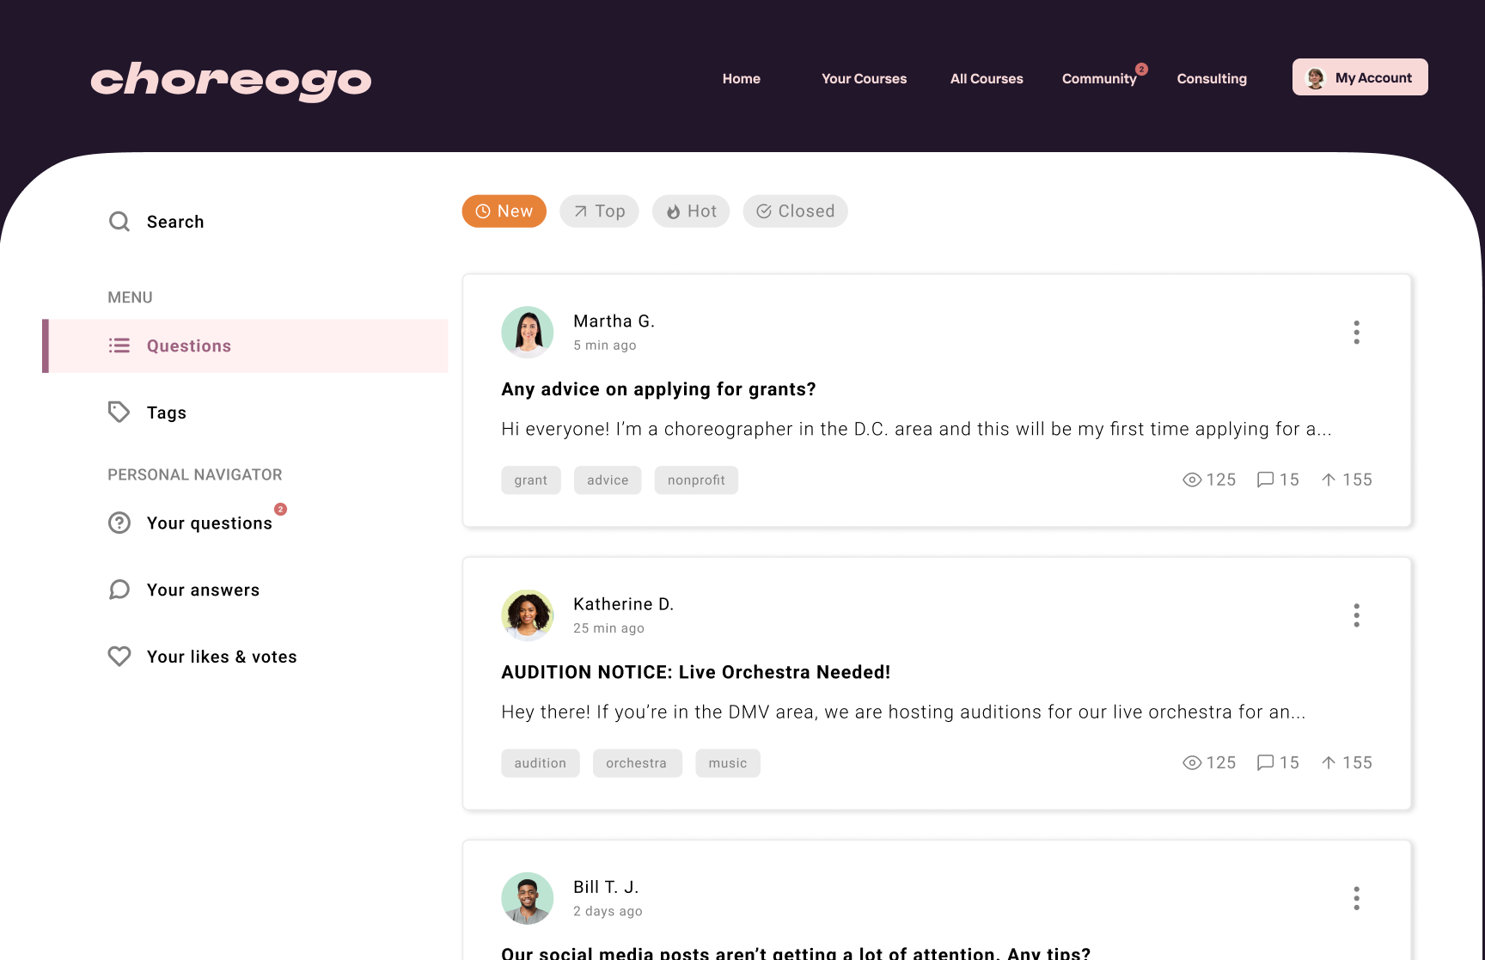Click the views eye icon on Katherine's post
Image resolution: width=1485 pixels, height=960 pixels.
pos(1192,762)
